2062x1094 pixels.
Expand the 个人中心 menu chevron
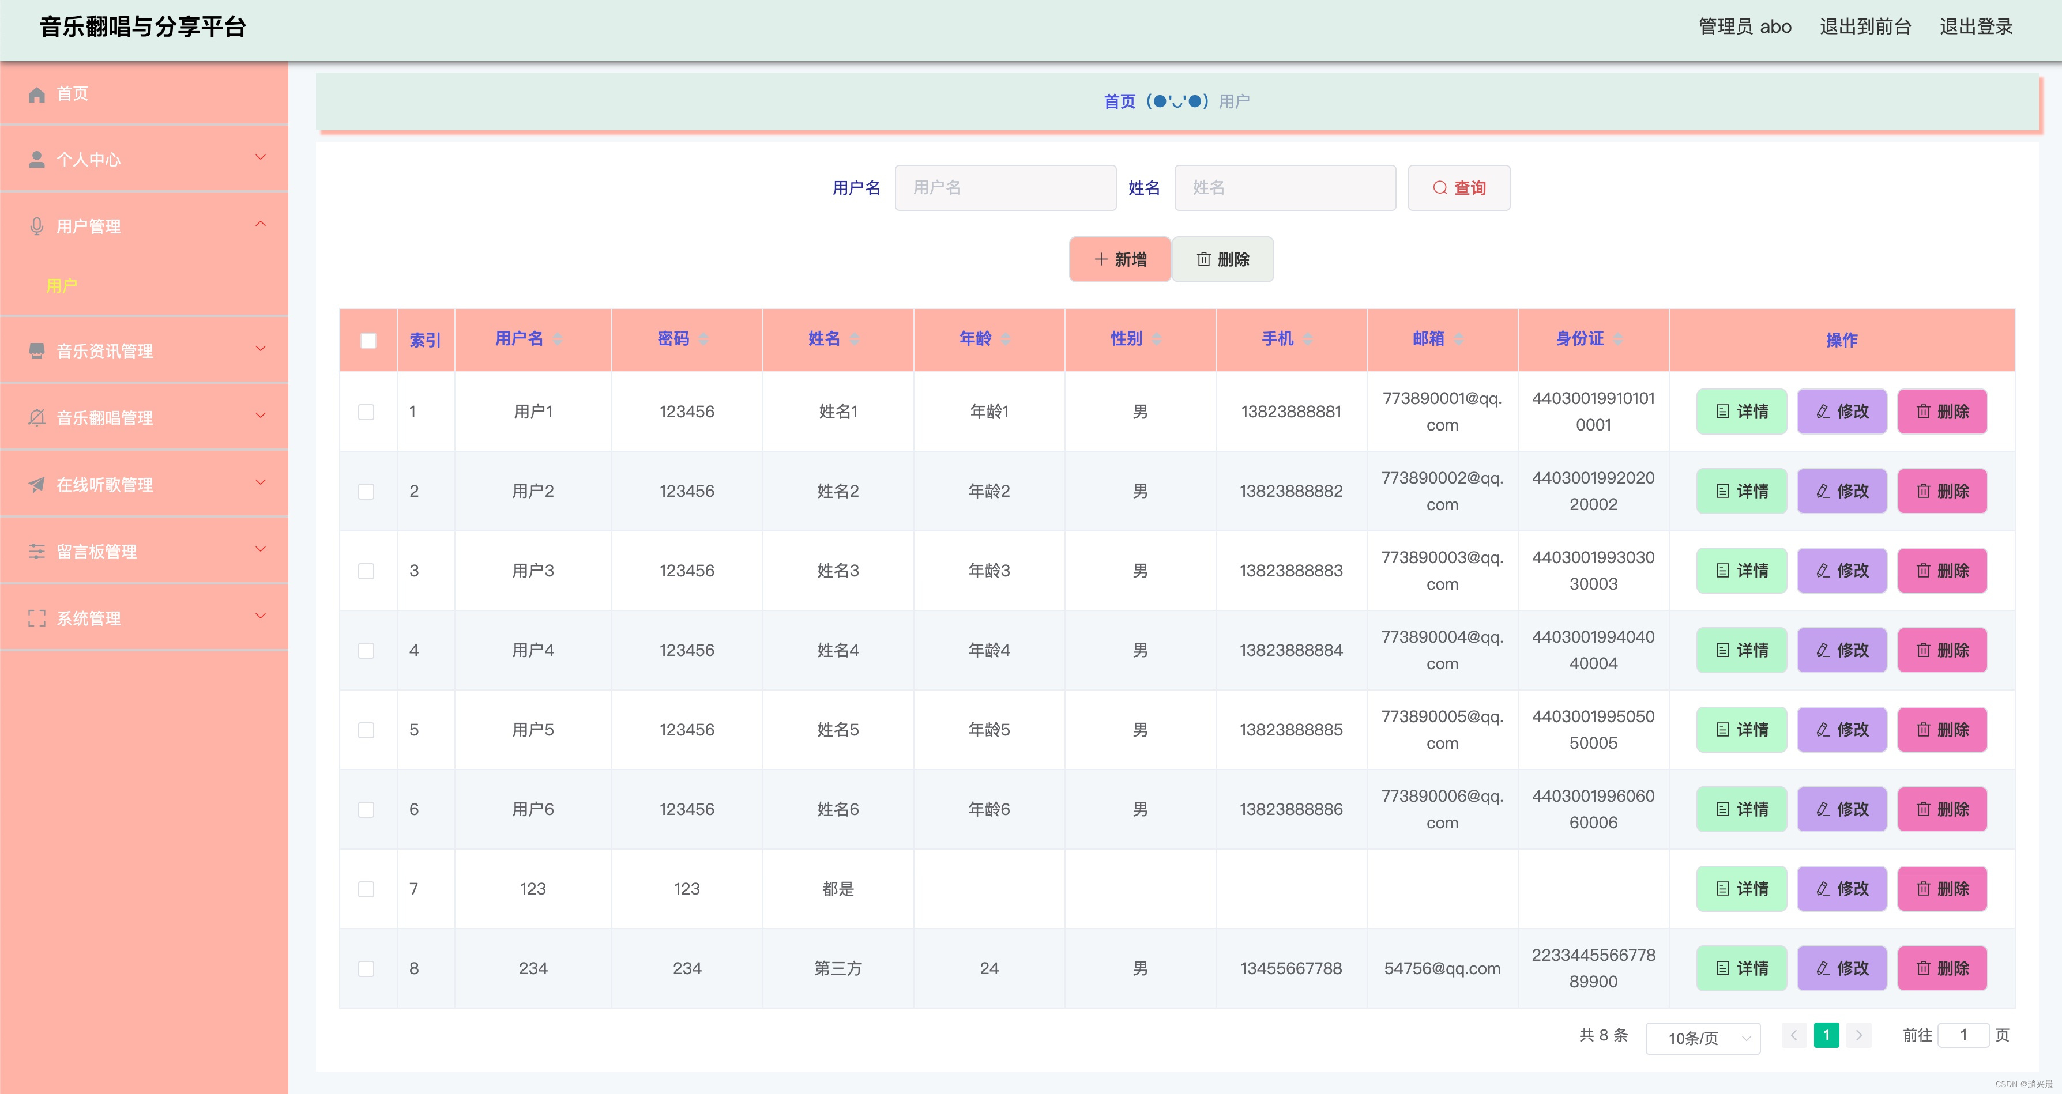tap(260, 158)
